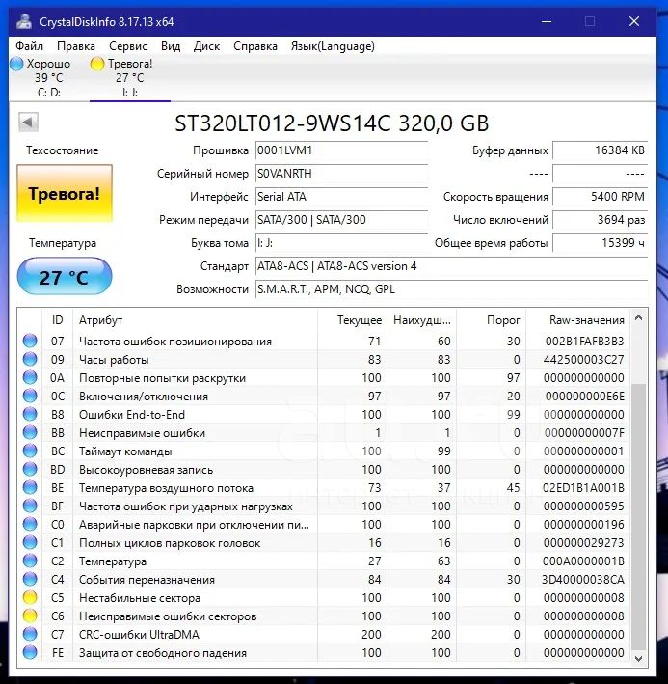
Task: Click the serial number field S0VANRTH
Action: pyautogui.click(x=341, y=174)
